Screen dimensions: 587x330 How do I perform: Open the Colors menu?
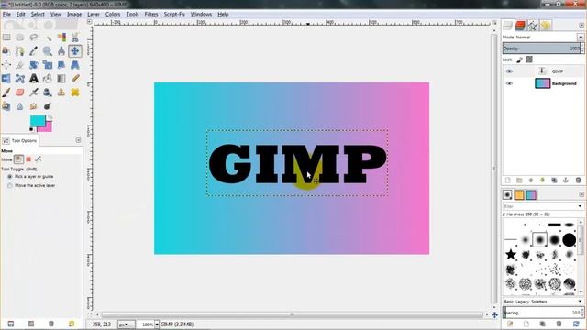click(x=113, y=15)
